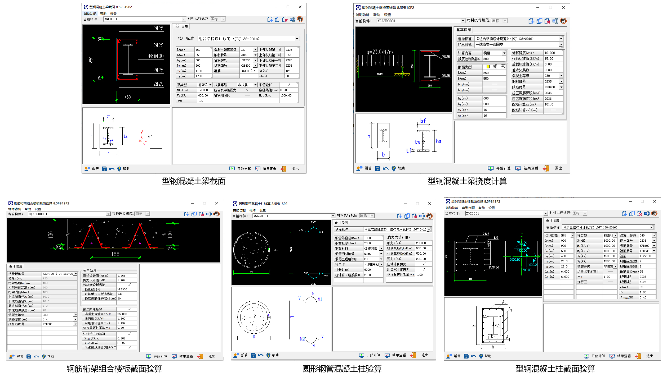The height and width of the screenshot is (382, 667).
Task: Open 辅助功能 menu in 型钢混凝土梁截面 window
Action: (x=90, y=14)
